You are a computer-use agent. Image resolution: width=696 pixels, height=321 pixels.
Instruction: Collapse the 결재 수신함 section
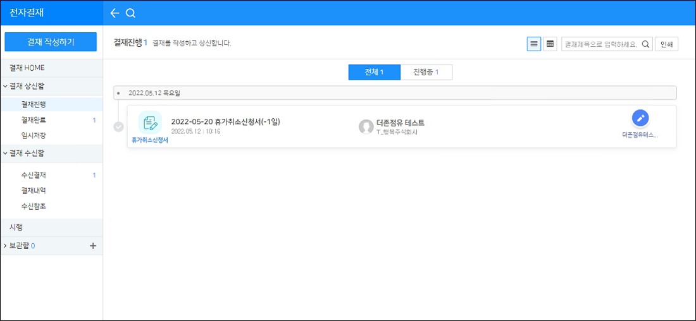[x=5, y=154]
